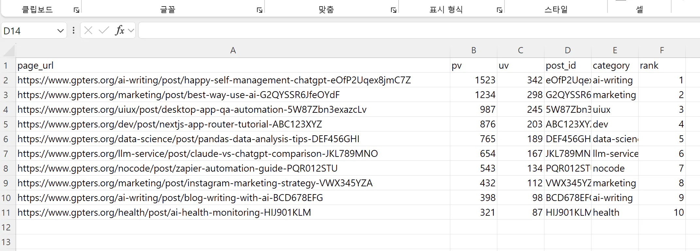Select the row 5 header
700x251 pixels.
pos(6,124)
